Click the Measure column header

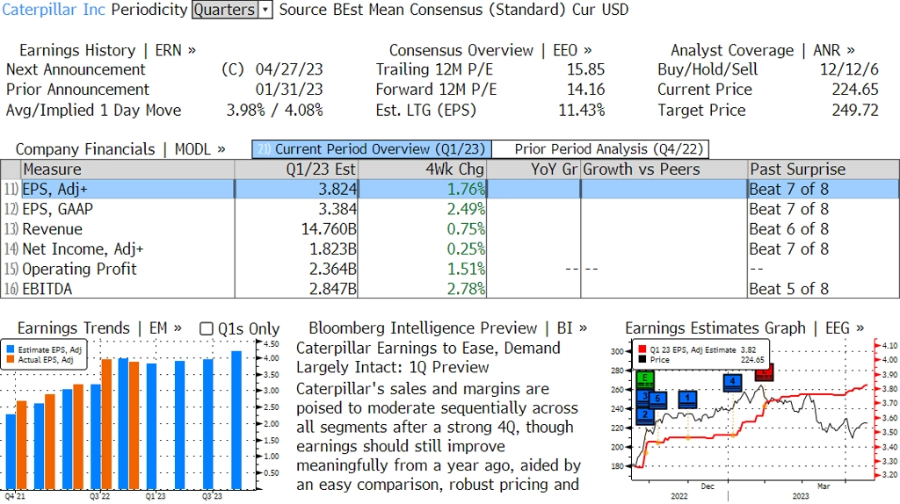[x=127, y=169]
